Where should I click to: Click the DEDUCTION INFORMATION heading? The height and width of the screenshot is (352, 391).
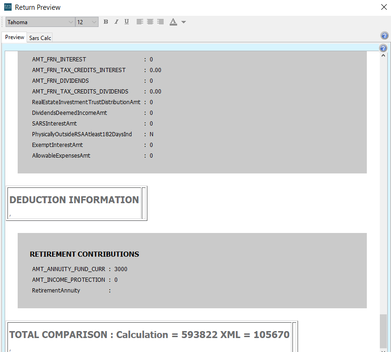click(x=74, y=200)
